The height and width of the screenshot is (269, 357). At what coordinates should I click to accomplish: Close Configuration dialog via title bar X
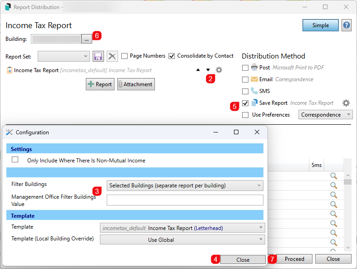pyautogui.click(x=257, y=132)
